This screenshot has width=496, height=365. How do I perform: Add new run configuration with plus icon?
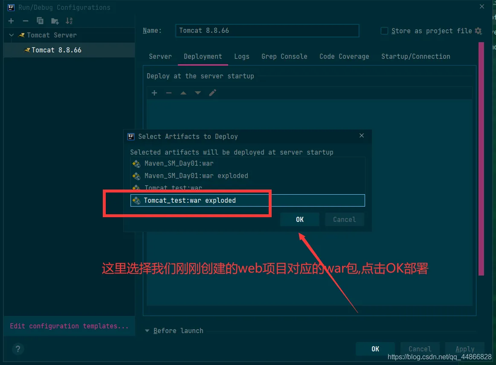(11, 21)
